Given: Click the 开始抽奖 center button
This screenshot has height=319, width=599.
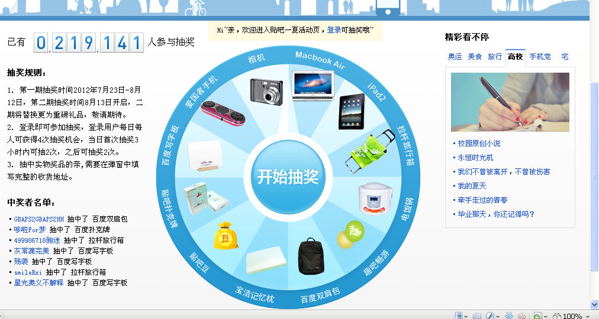Looking at the screenshot, I should tap(288, 177).
